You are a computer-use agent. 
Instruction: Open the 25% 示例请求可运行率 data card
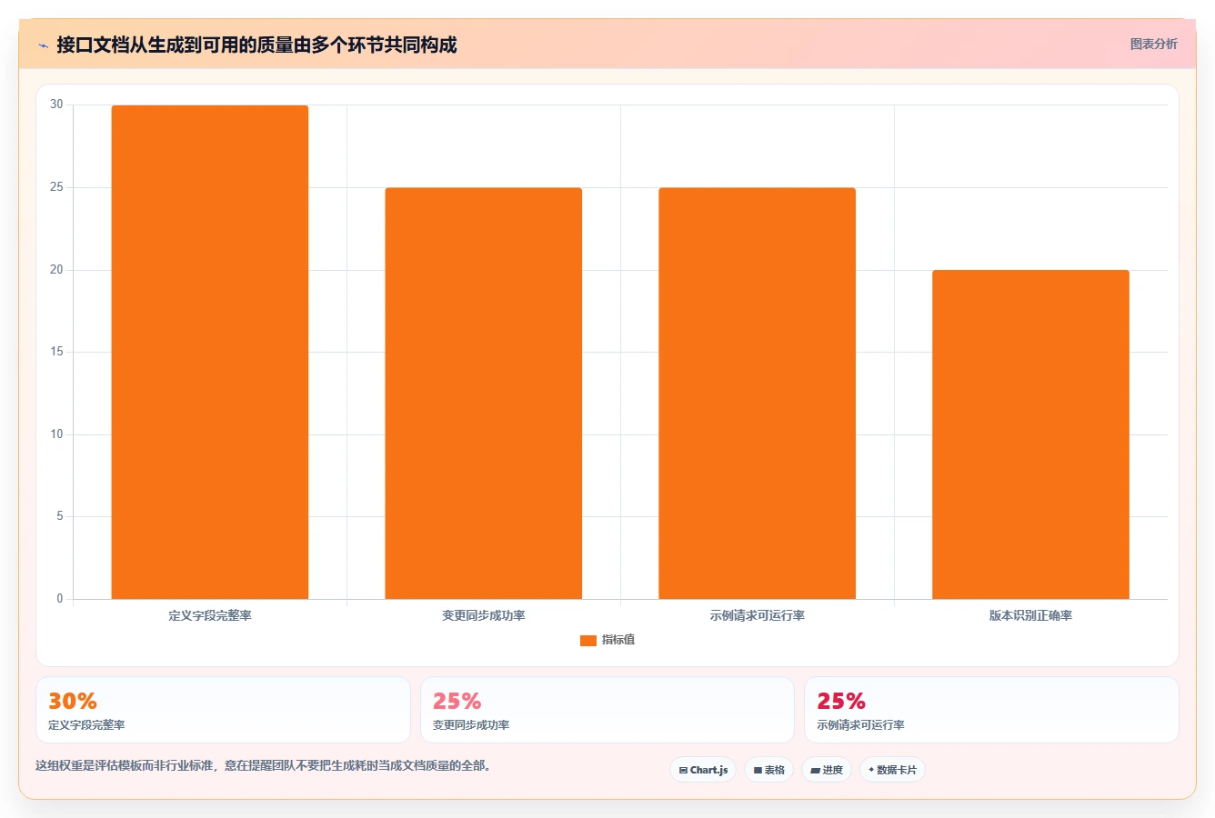[x=991, y=710]
